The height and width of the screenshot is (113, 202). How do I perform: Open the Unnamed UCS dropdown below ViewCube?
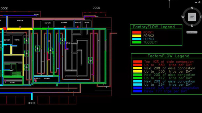192,32
